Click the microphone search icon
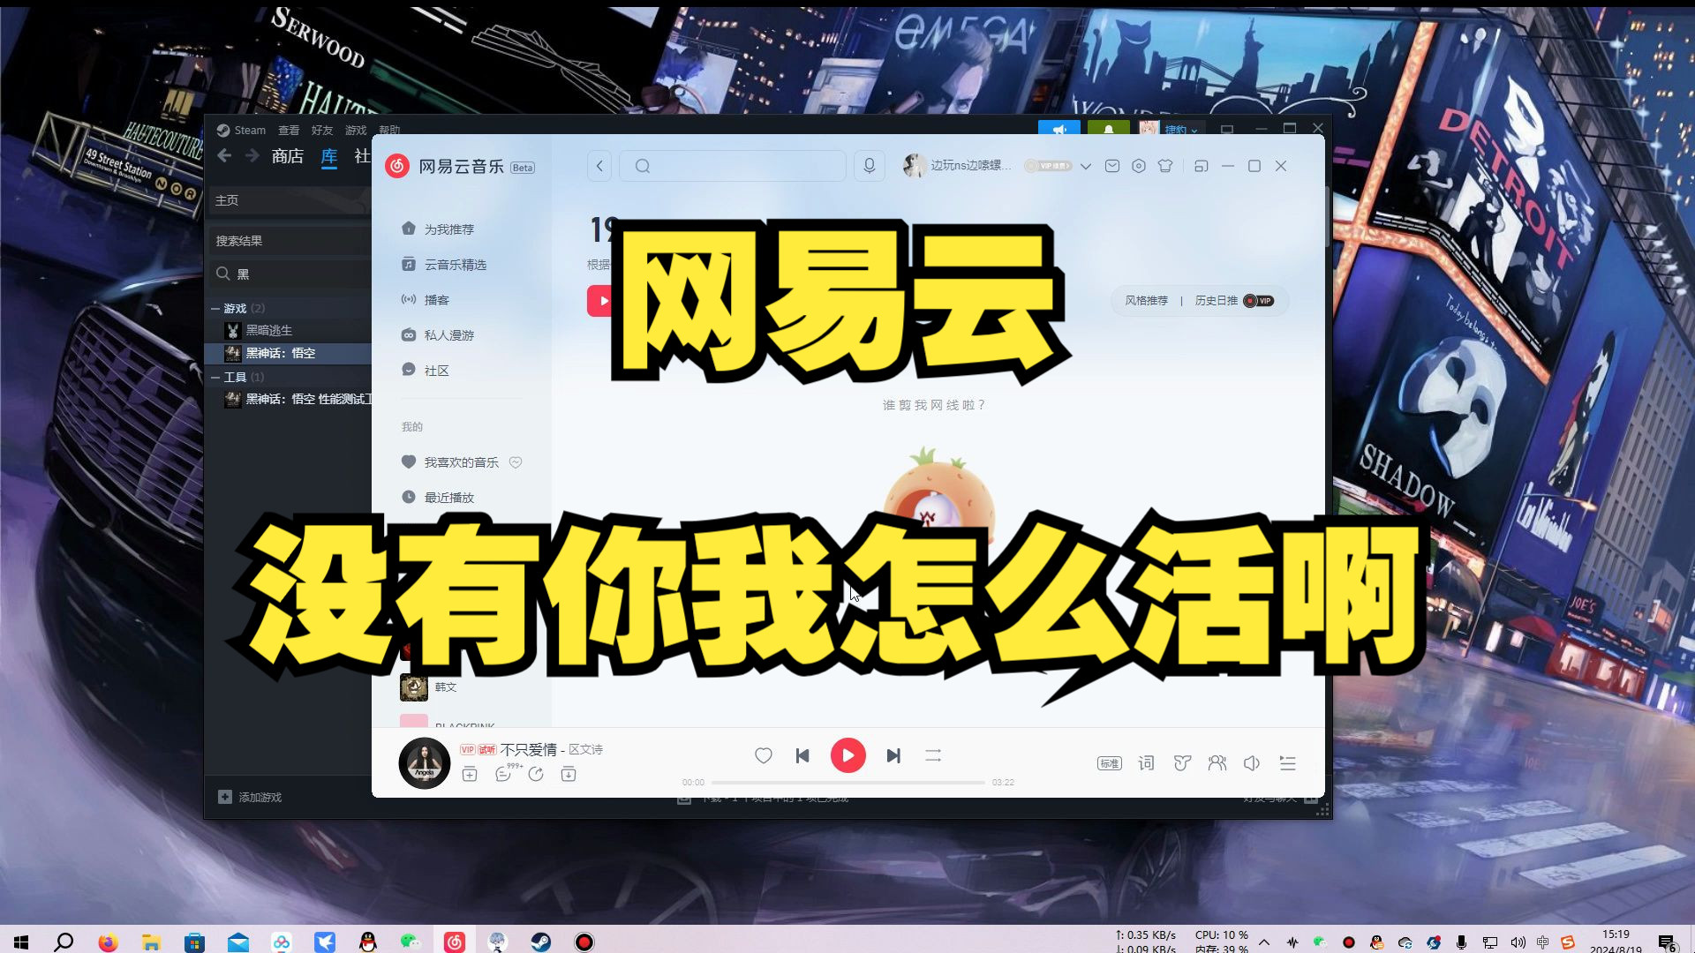The height and width of the screenshot is (953, 1695). pyautogui.click(x=869, y=165)
